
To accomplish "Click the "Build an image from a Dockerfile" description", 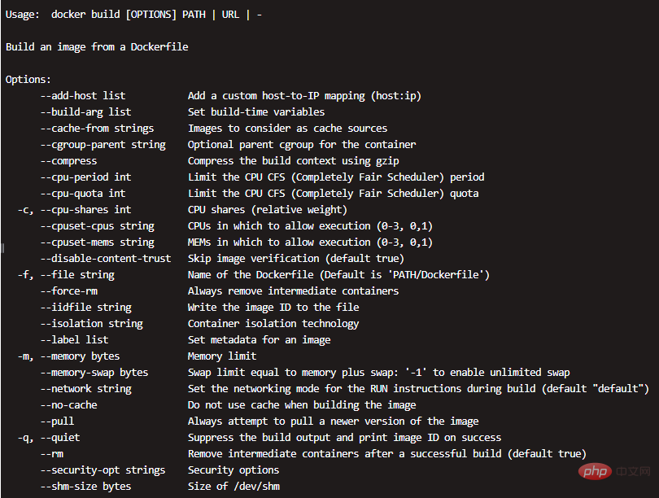I will 97,47.
